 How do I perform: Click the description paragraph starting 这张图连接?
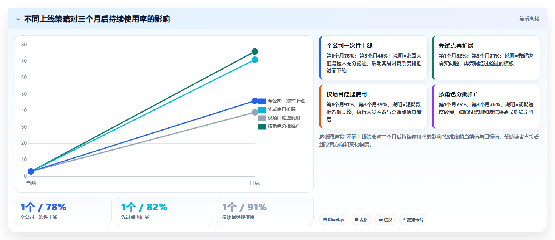pyautogui.click(x=429, y=141)
